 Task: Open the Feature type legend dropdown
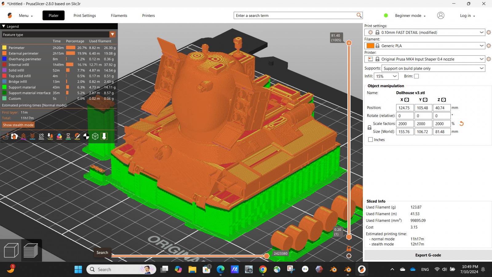coord(113,34)
